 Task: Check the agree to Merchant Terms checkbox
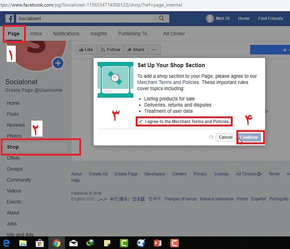140,121
